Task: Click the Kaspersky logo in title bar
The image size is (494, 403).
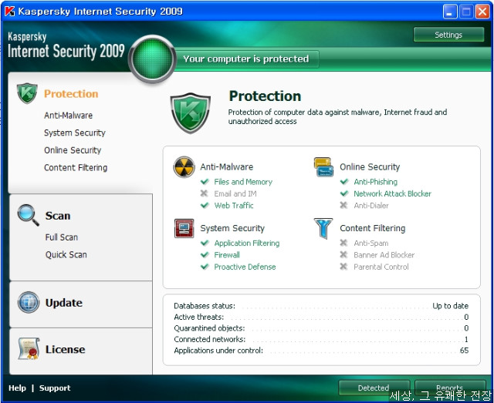Action: (x=10, y=12)
